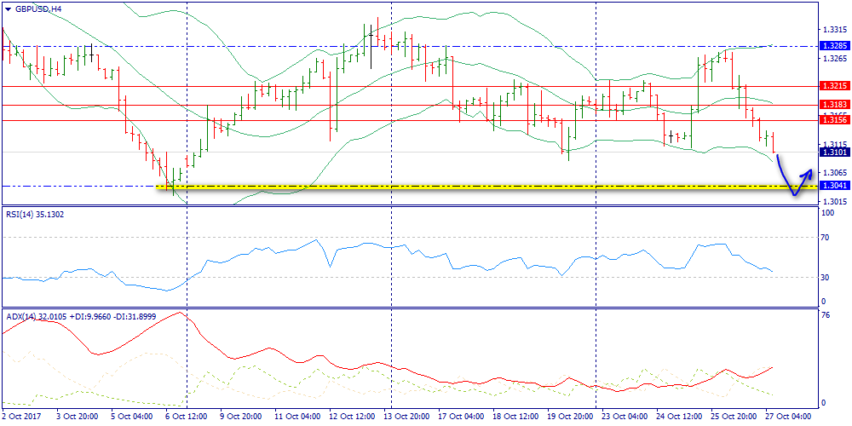The height and width of the screenshot is (426, 852).
Task: Click the red 1.3183 level label
Action: pyautogui.click(x=833, y=104)
